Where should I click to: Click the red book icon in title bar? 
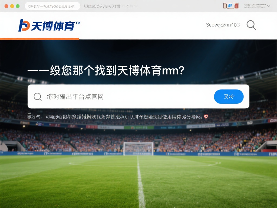click(x=236, y=6)
